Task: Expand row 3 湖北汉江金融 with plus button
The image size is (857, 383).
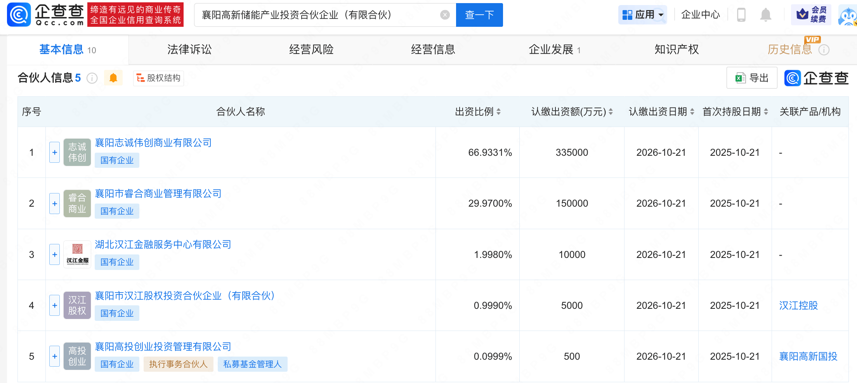Action: tap(55, 254)
